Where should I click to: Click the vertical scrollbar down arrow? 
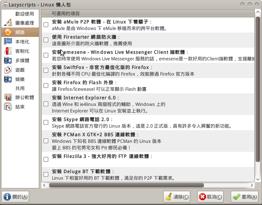(258, 179)
